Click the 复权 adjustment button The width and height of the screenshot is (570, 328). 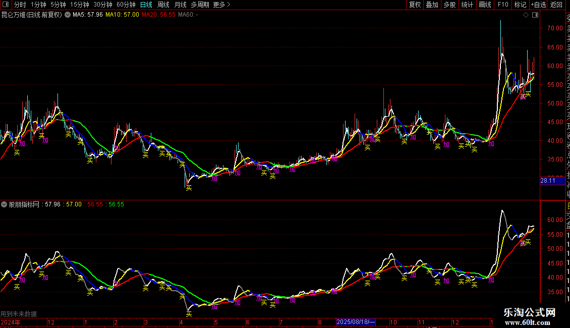(x=415, y=5)
